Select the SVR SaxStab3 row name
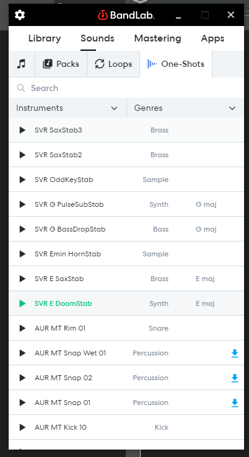 click(58, 130)
